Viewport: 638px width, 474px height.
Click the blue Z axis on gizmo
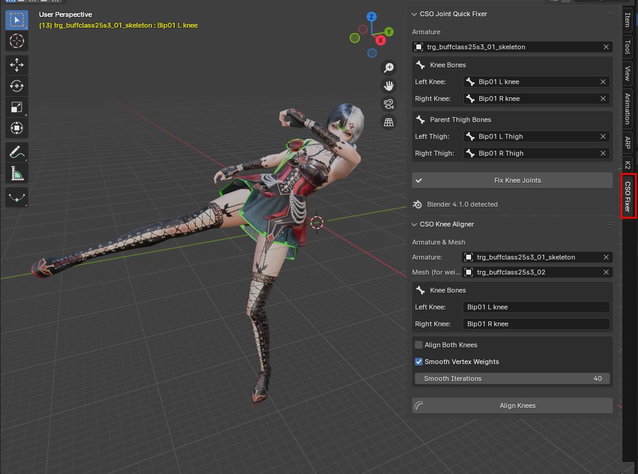tap(371, 17)
